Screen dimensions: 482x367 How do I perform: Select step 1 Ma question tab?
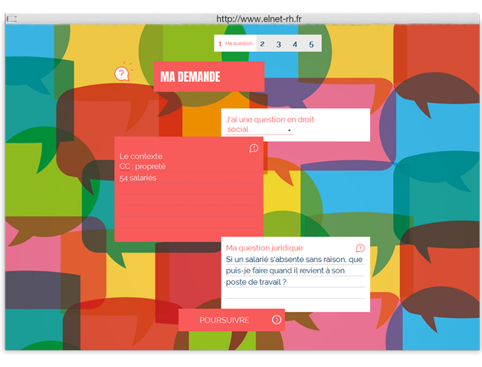click(x=235, y=44)
